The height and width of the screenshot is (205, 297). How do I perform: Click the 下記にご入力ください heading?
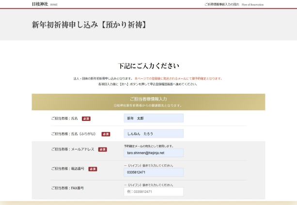click(148, 66)
